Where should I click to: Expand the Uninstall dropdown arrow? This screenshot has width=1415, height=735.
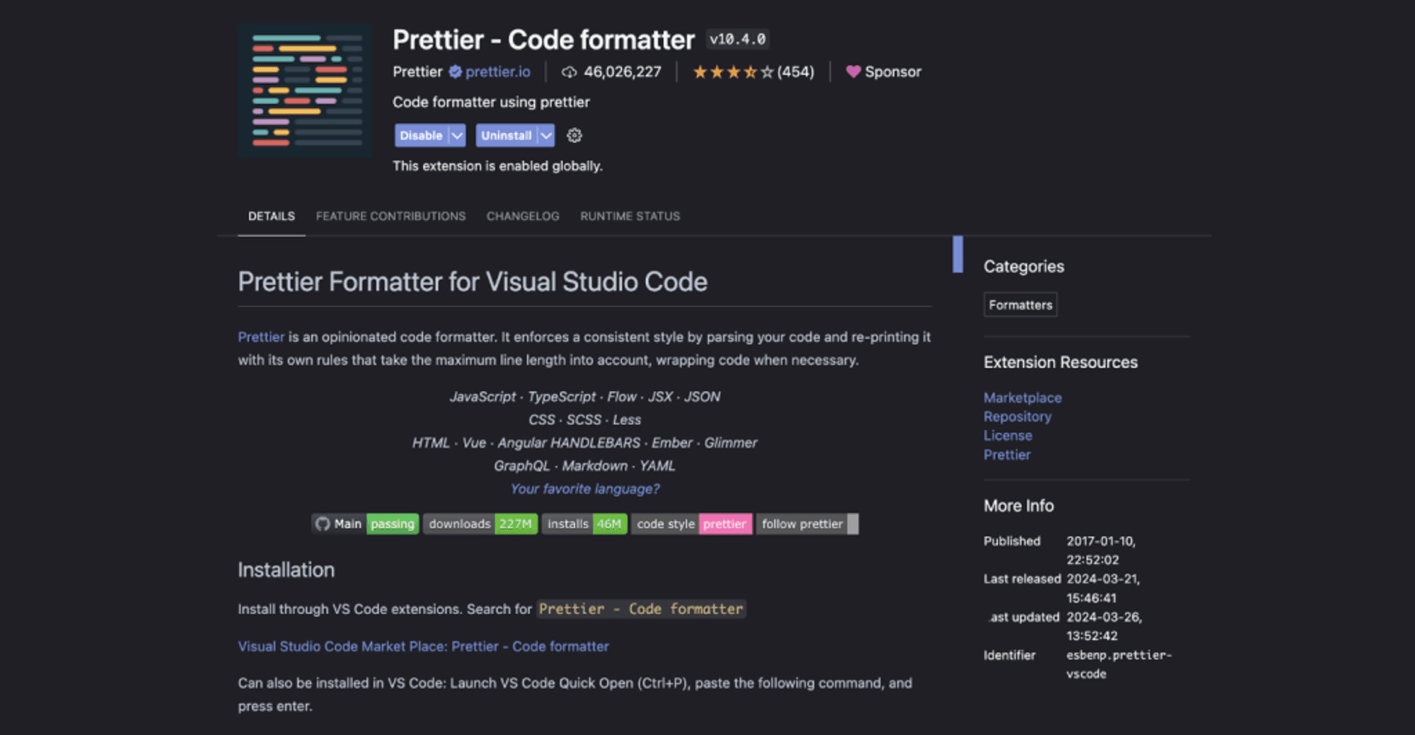pyautogui.click(x=545, y=135)
